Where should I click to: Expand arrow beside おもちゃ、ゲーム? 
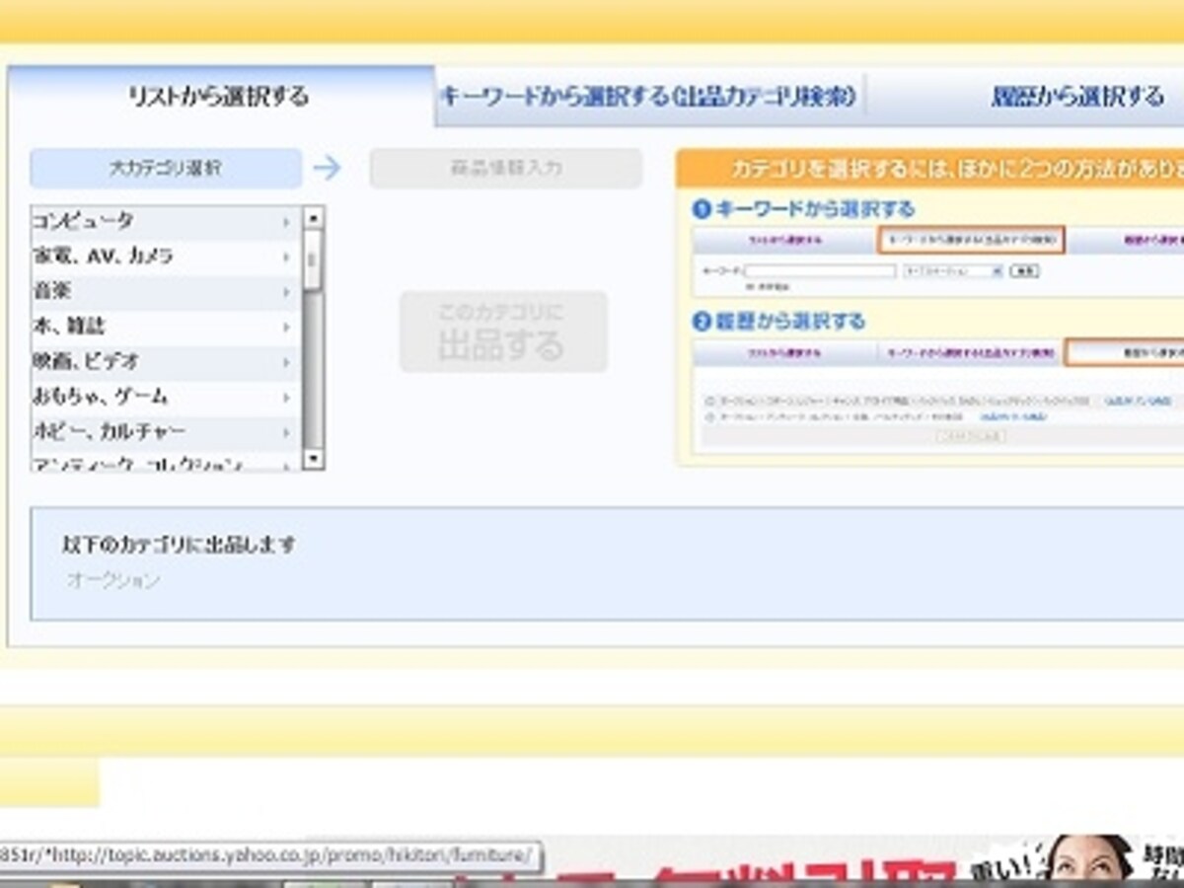tap(287, 398)
